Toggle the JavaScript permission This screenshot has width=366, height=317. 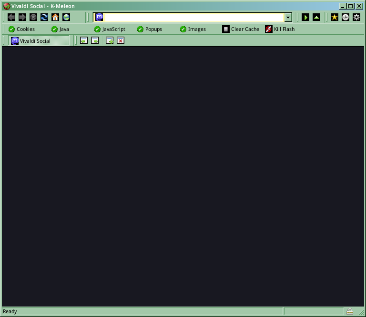[110, 29]
